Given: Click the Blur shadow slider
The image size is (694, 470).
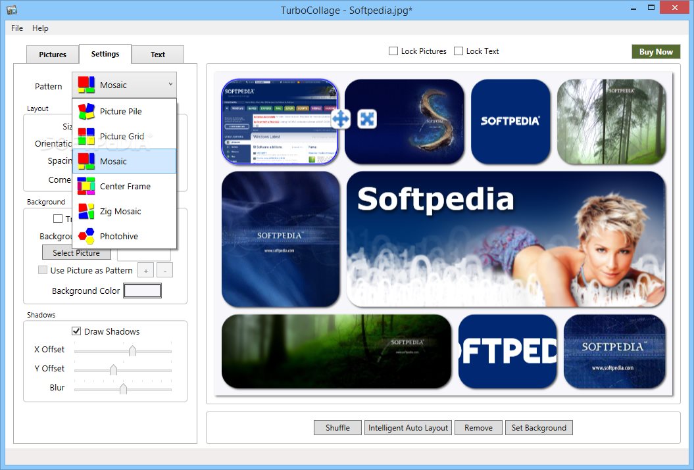Looking at the screenshot, I should (123, 389).
